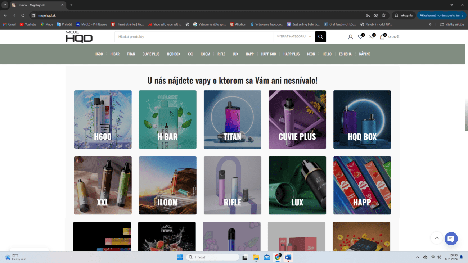The width and height of the screenshot is (468, 263).
Task: Bookmark this page with the star icon
Action: [x=384, y=15]
